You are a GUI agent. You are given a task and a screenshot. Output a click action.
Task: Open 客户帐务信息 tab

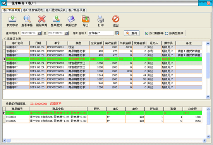click(x=77, y=10)
